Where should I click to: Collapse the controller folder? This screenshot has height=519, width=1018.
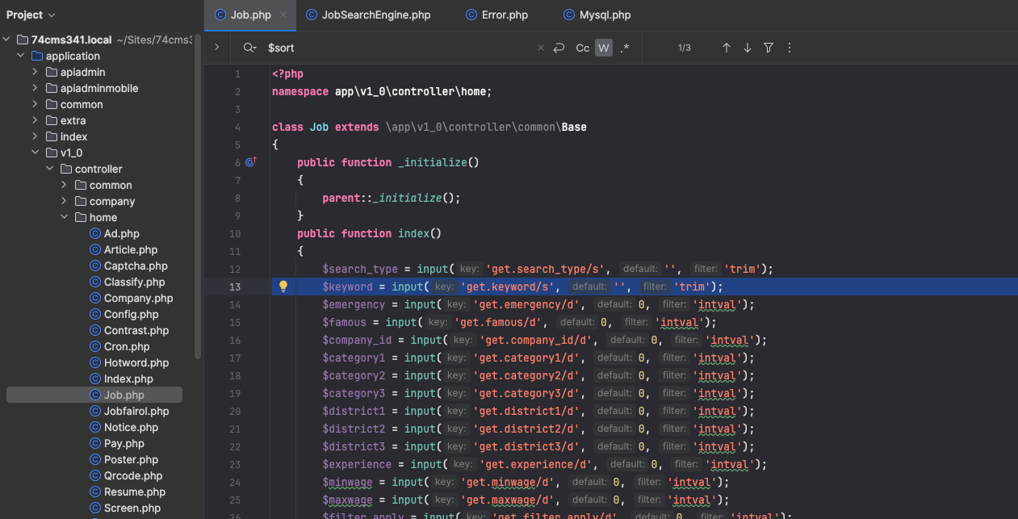[x=50, y=169]
